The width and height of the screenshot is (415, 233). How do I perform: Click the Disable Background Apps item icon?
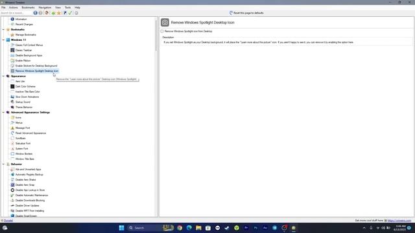(x=12, y=56)
